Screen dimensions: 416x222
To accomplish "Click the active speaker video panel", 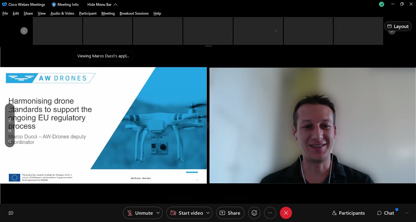I will click(x=312, y=125).
